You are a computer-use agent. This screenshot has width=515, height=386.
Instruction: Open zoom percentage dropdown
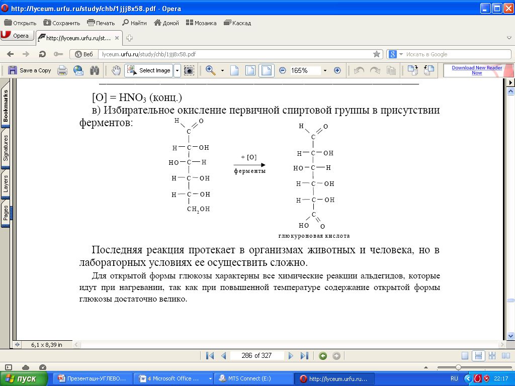click(x=325, y=70)
